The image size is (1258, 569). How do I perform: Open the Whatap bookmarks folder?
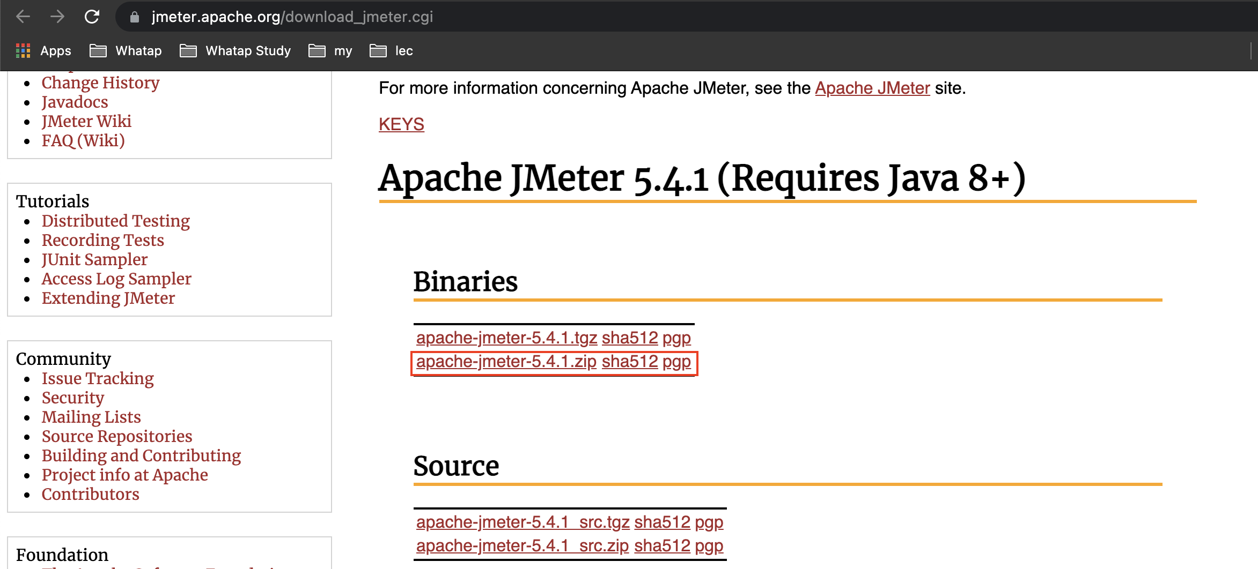coord(126,51)
